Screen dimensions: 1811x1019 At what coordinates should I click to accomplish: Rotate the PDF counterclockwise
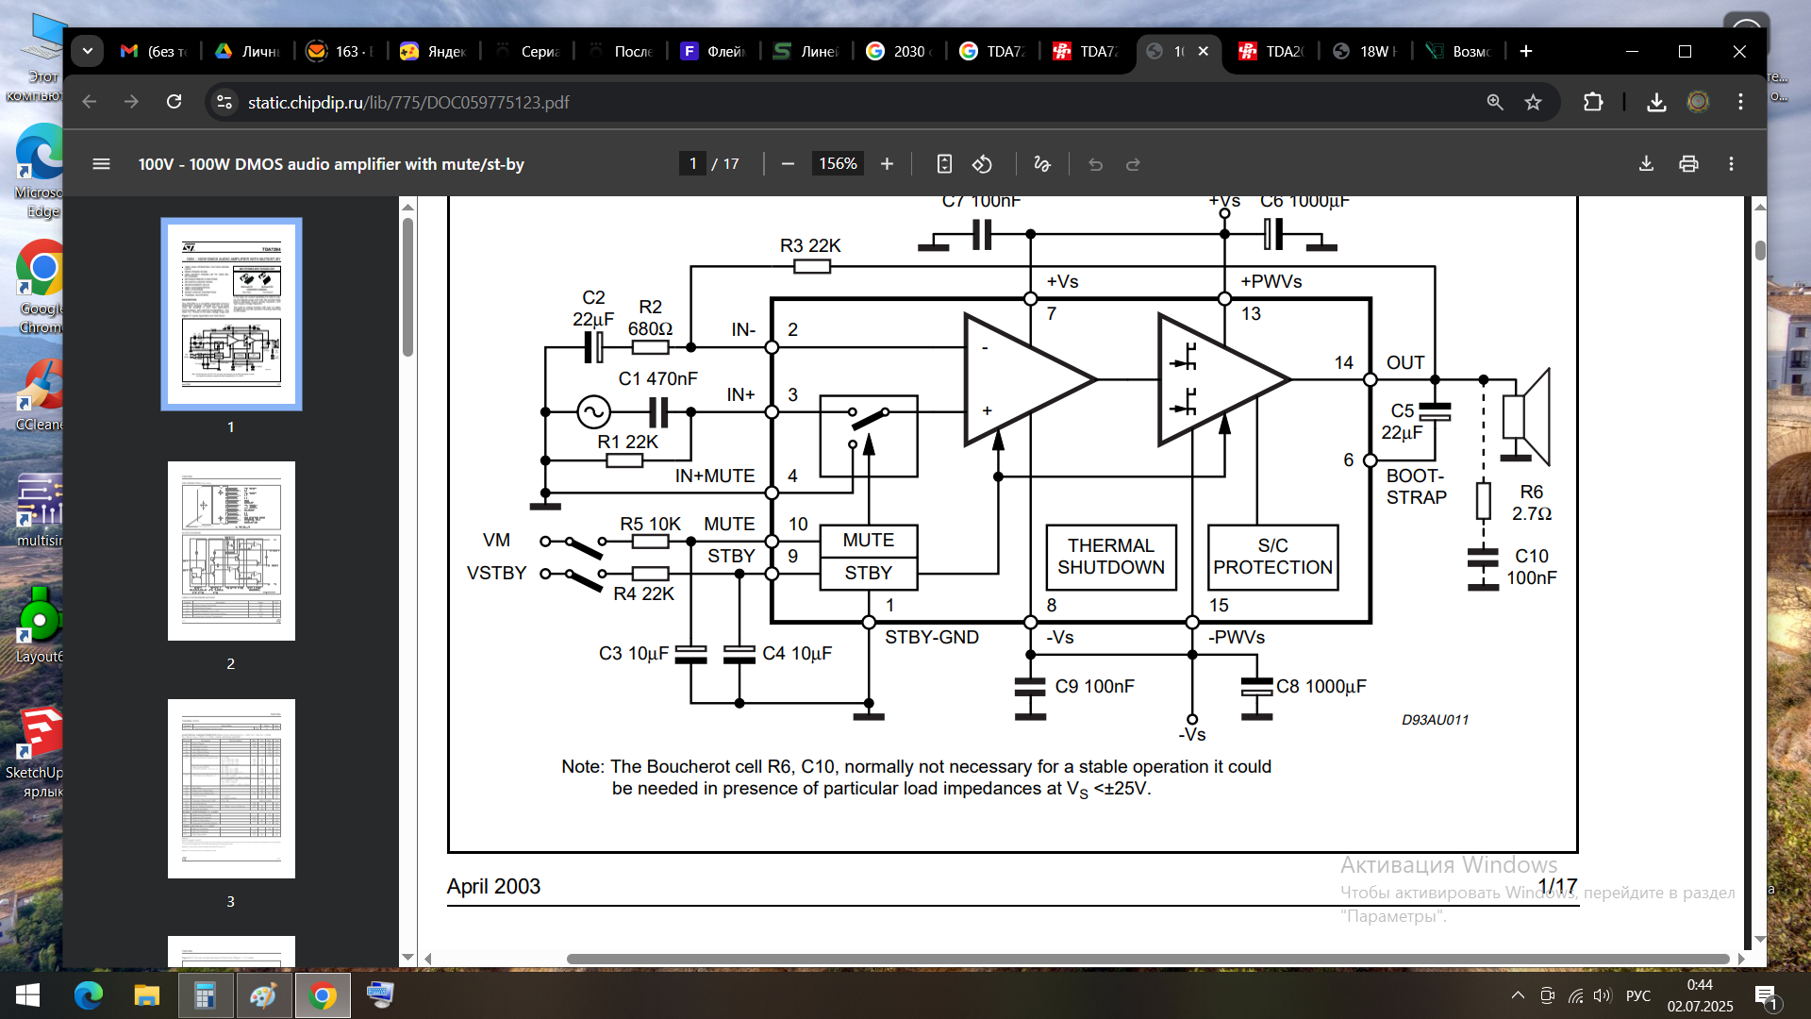pos(982,164)
